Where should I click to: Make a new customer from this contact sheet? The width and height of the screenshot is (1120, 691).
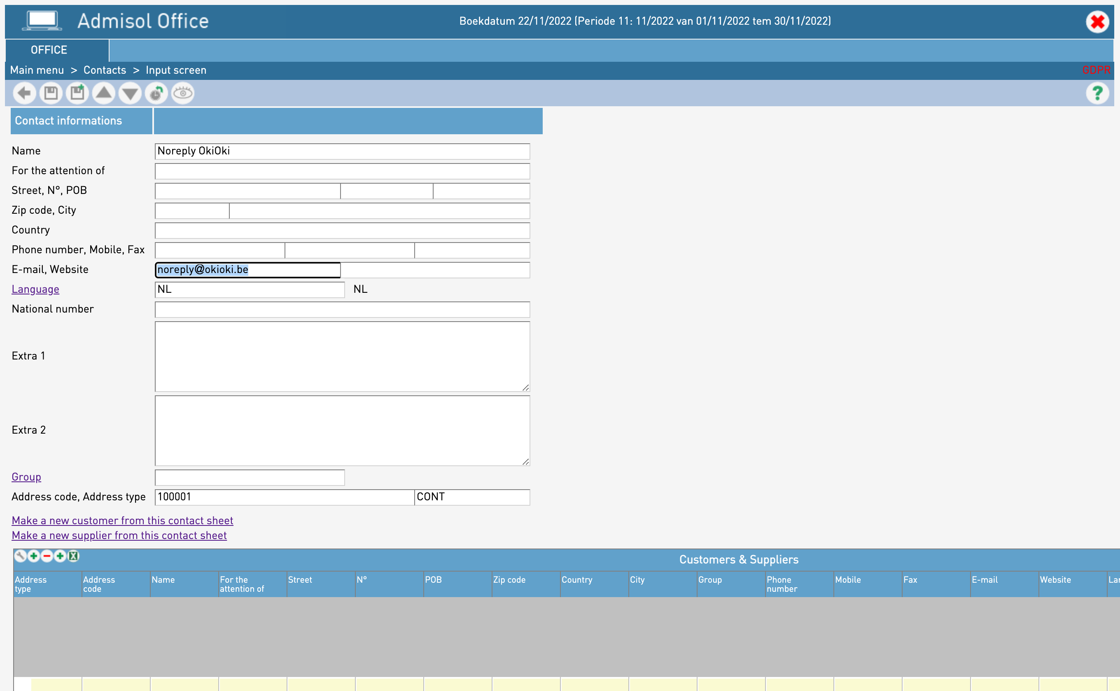click(x=122, y=521)
